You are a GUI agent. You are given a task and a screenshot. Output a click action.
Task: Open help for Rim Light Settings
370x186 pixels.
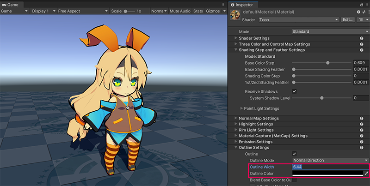(x=361, y=130)
